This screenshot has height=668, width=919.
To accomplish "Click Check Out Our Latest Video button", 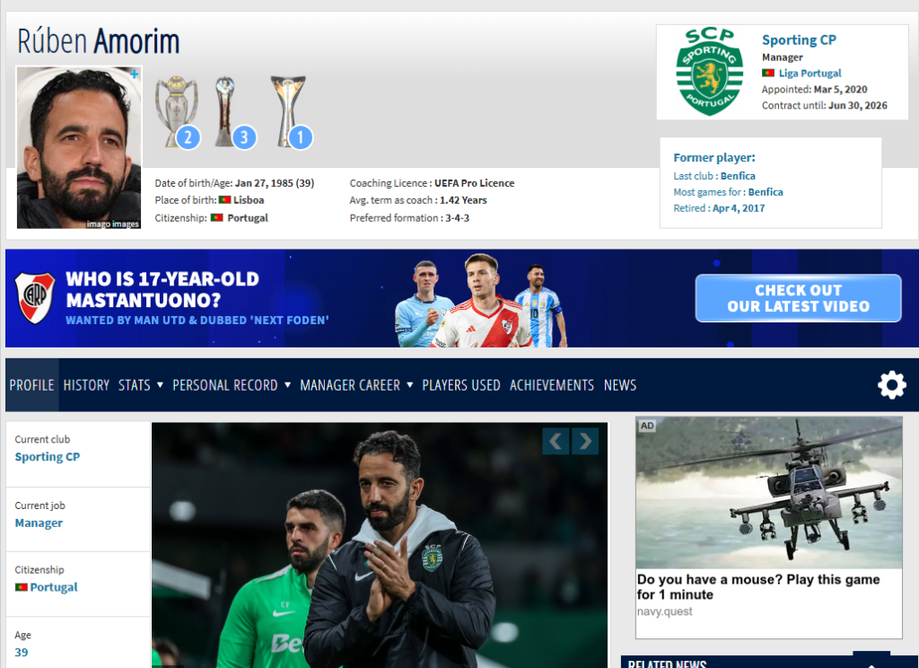I will (x=798, y=298).
